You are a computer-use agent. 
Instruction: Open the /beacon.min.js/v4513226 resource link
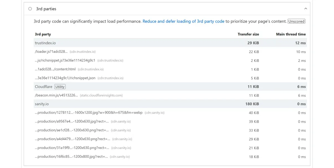[x=56, y=95]
